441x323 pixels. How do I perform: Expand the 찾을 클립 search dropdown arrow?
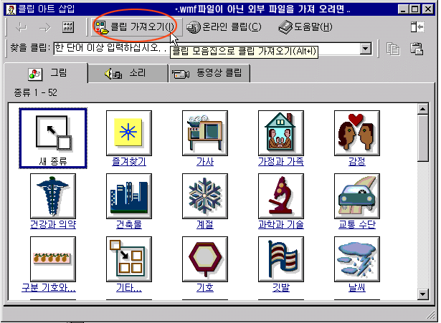(x=366, y=49)
